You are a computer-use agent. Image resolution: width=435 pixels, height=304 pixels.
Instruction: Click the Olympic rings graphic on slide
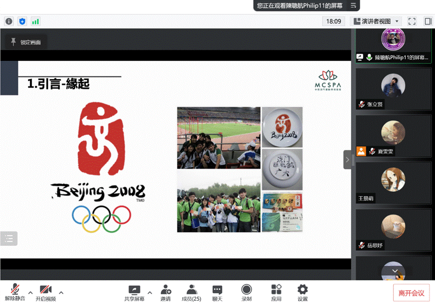pos(101,219)
